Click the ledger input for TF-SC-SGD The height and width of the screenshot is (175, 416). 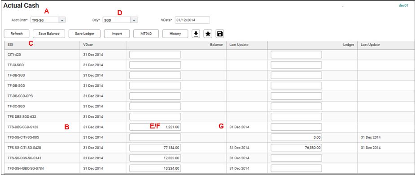point(296,106)
